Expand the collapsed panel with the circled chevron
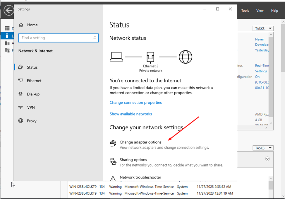 point(267,159)
